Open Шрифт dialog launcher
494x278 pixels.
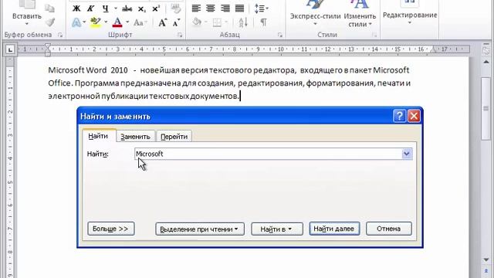point(180,35)
